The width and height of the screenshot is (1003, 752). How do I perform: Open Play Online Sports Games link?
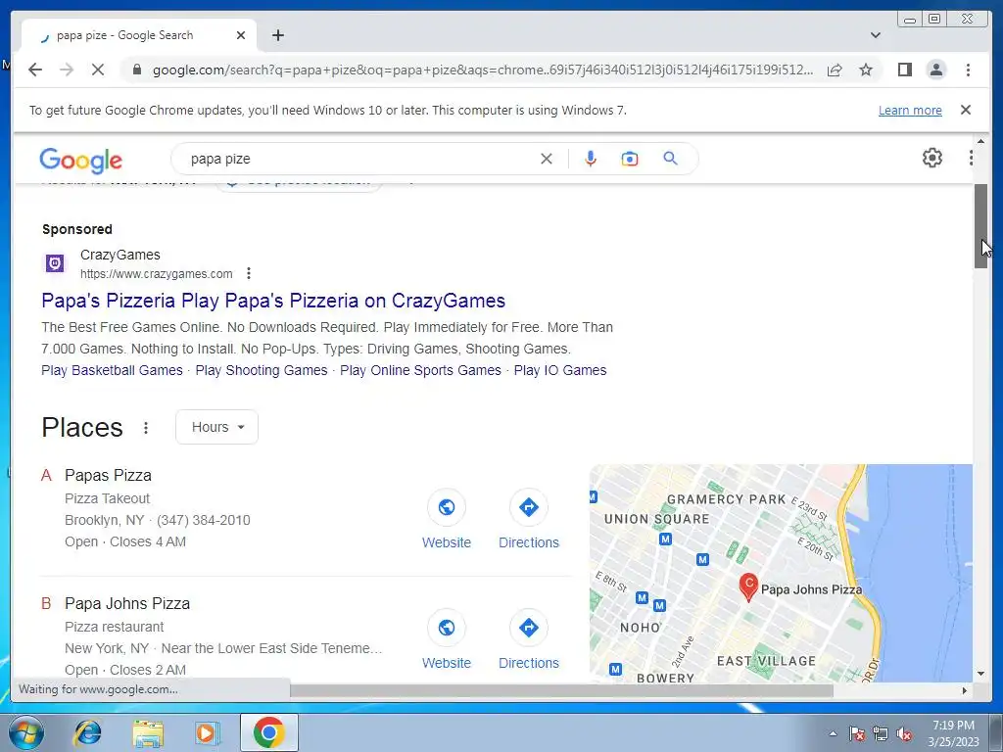tap(420, 370)
